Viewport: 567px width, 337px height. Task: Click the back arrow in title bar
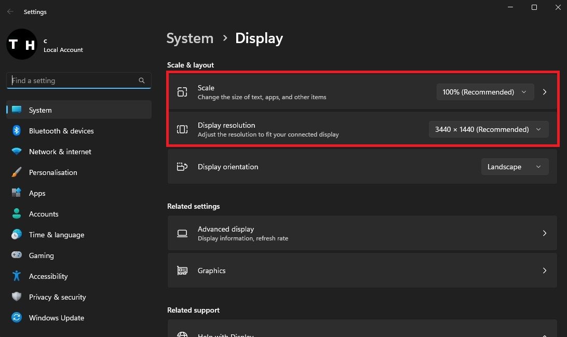pos(10,11)
